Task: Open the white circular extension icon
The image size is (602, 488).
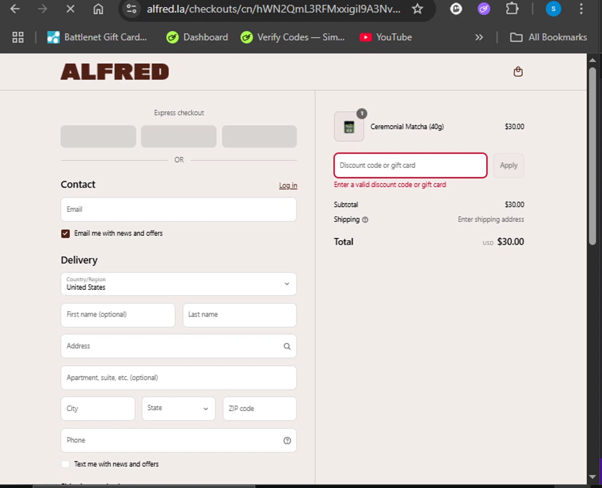Action: 456,9
